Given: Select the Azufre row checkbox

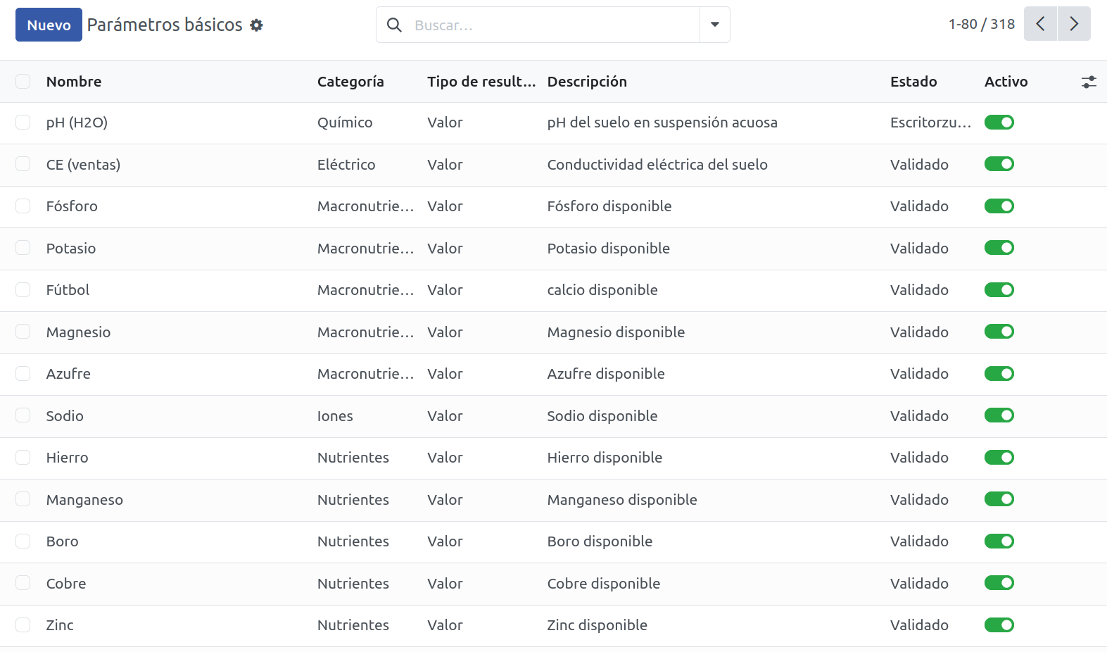Looking at the screenshot, I should click(23, 374).
